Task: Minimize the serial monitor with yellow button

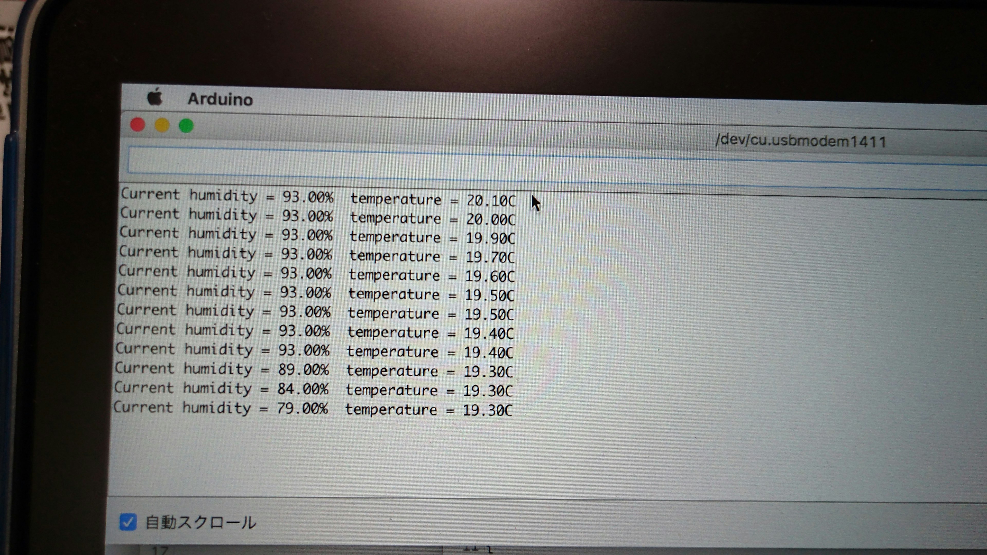Action: (162, 125)
